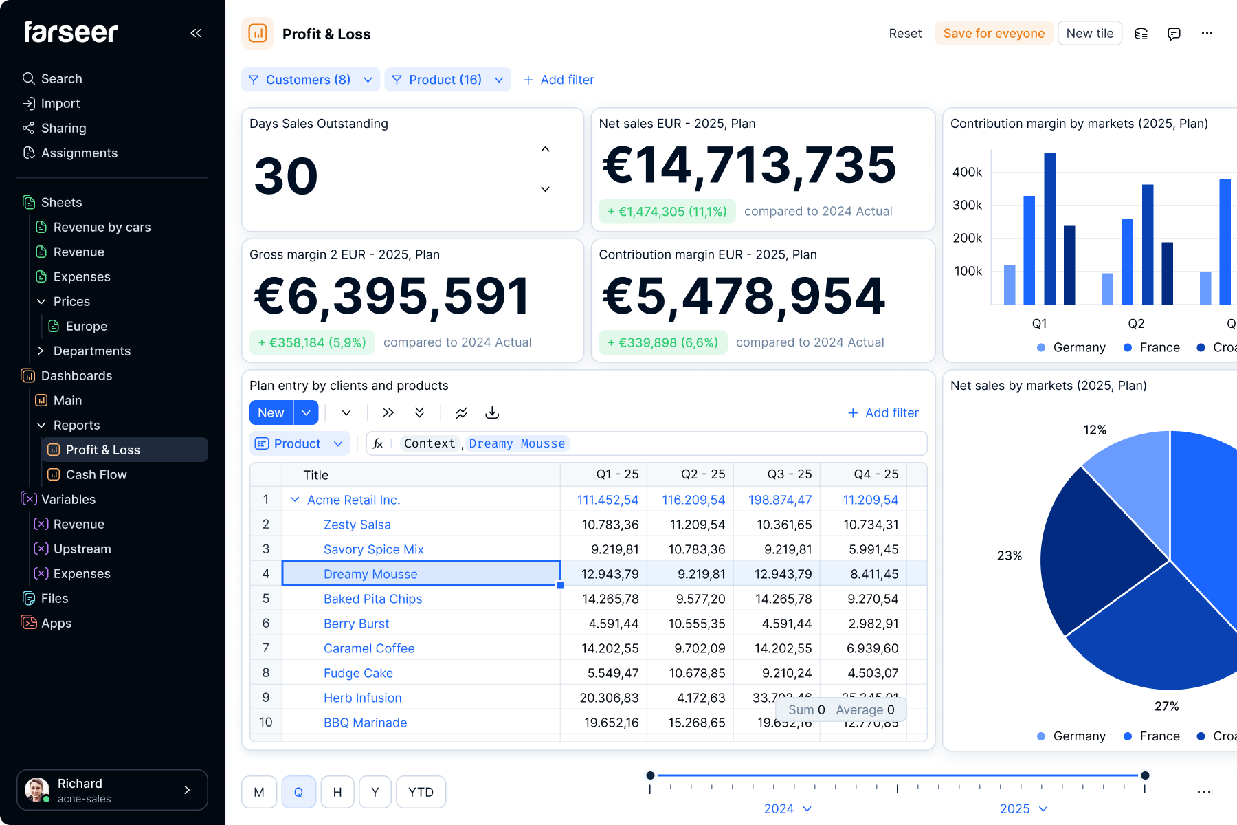Click Reset at the top toolbar

click(x=905, y=33)
